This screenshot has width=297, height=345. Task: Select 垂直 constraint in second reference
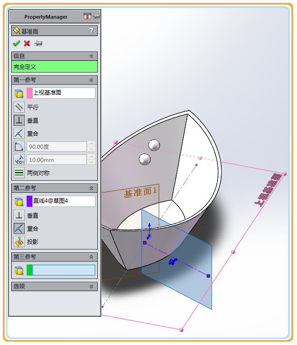(19, 215)
